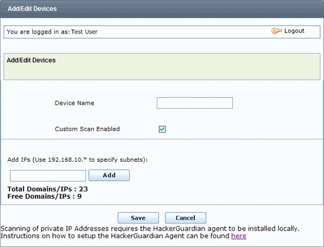Select the 'Free Domains/IPs : 9' text

[x=44, y=196]
